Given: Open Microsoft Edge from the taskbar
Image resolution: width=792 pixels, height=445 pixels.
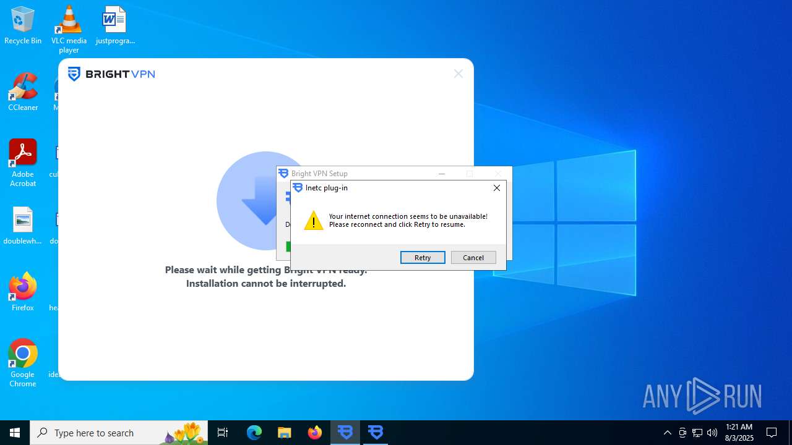Looking at the screenshot, I should pos(254,433).
